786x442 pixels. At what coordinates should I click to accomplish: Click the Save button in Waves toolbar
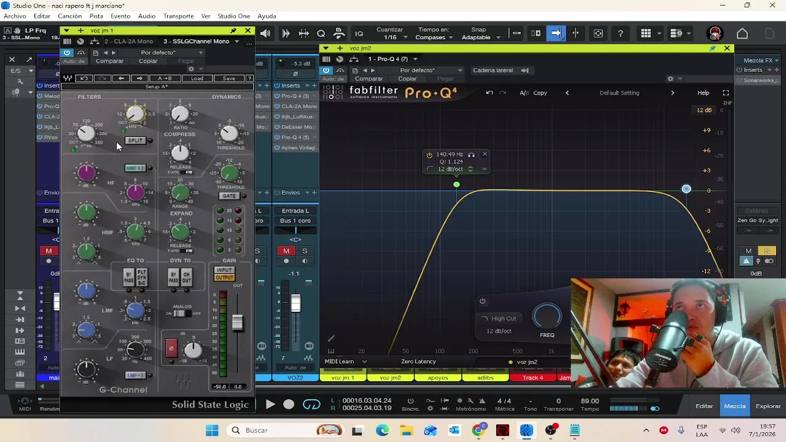[229, 79]
